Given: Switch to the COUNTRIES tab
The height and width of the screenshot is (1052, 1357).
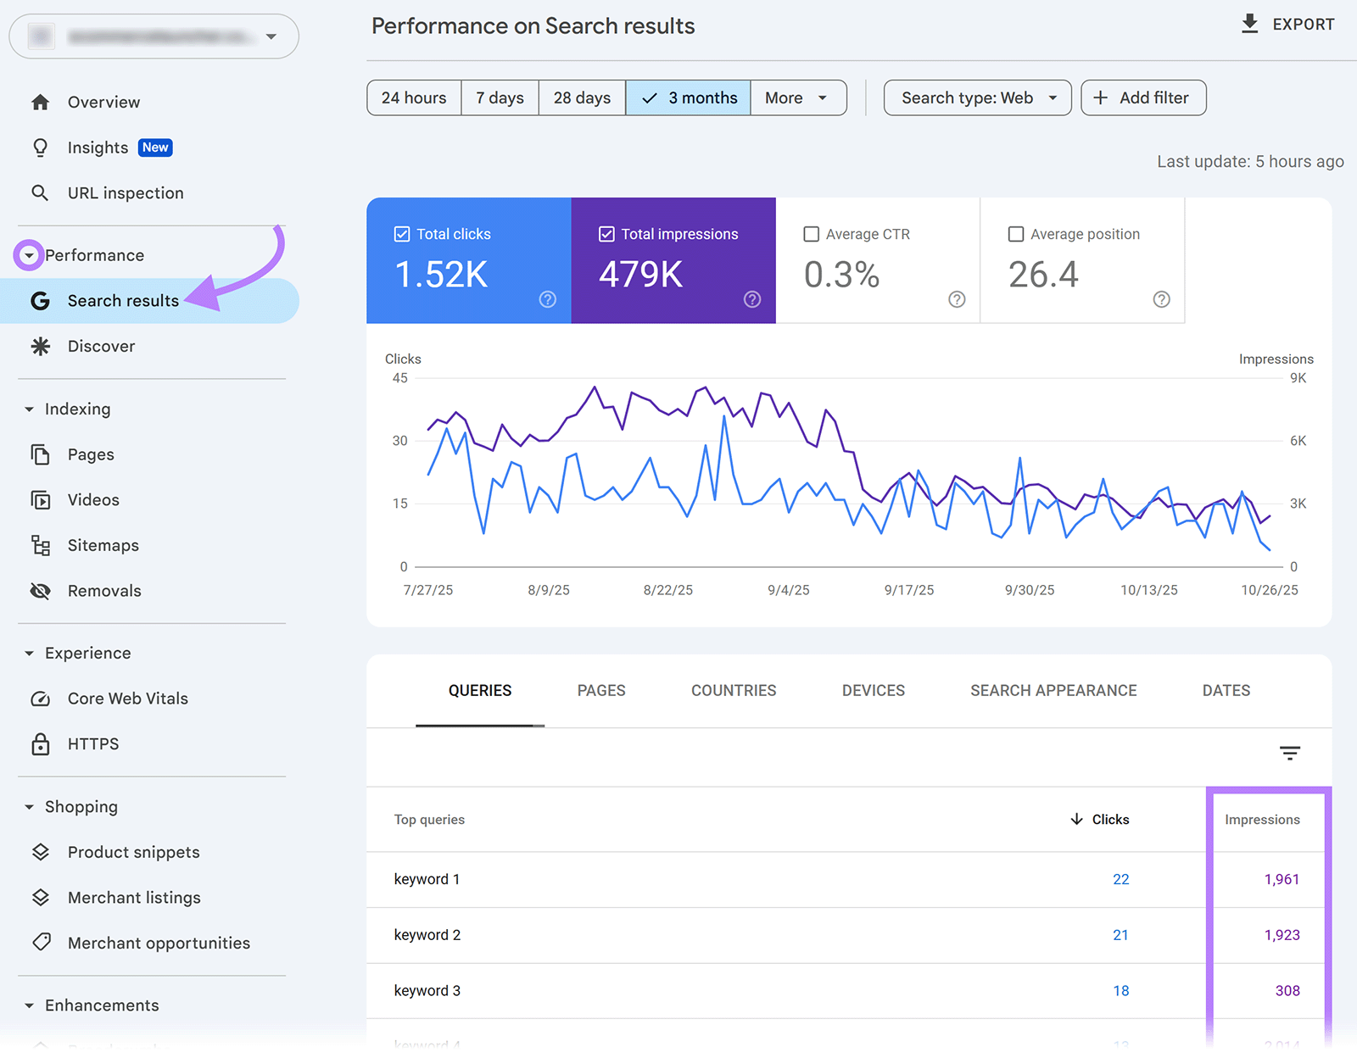Looking at the screenshot, I should (x=733, y=690).
